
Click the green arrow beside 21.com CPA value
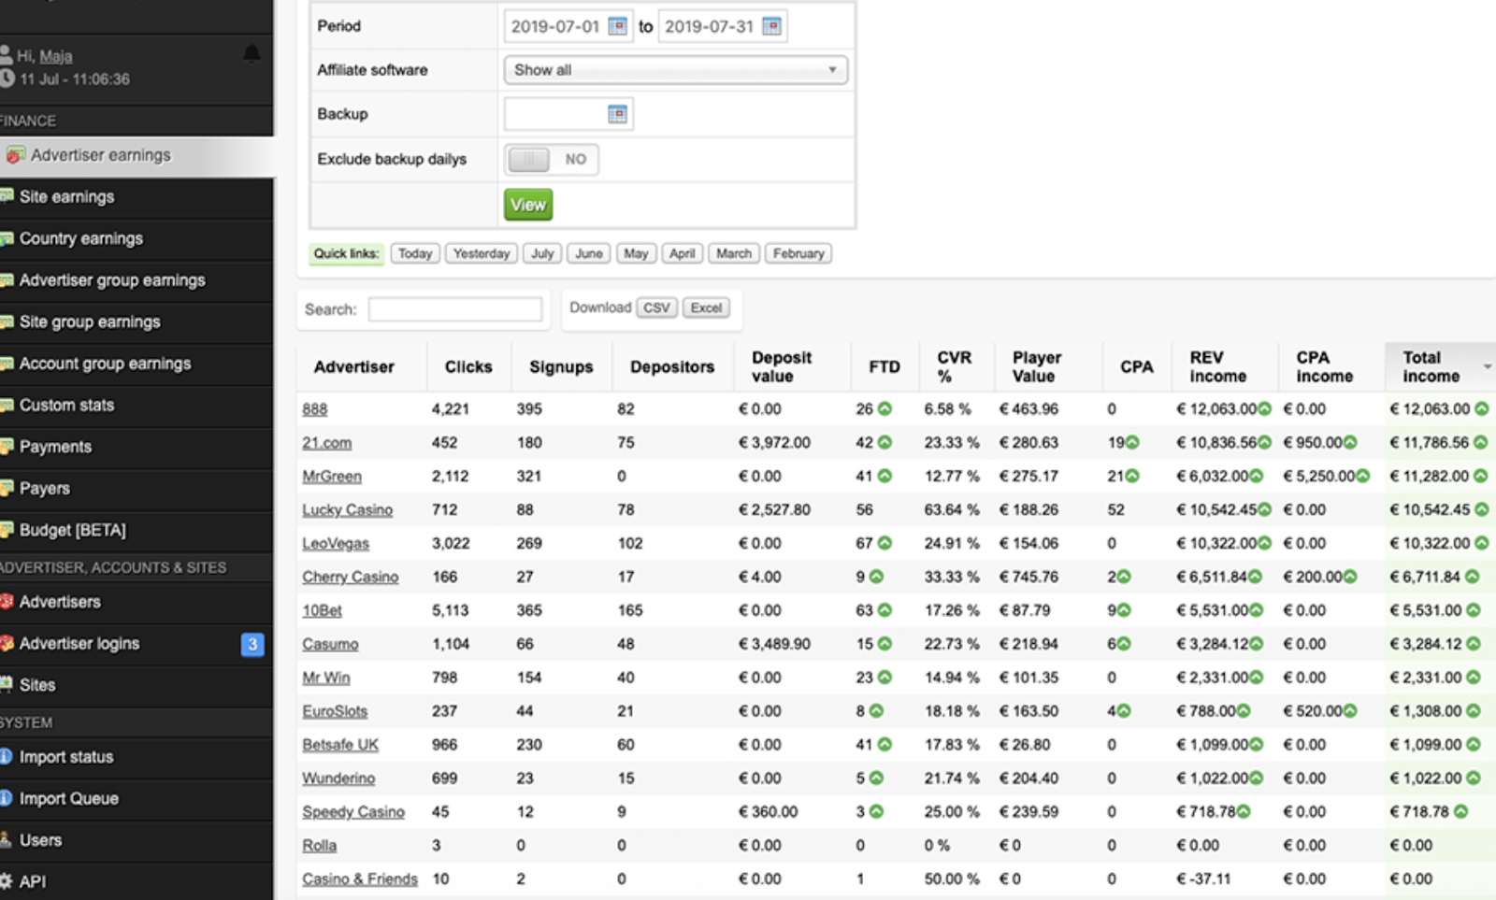tap(1132, 442)
